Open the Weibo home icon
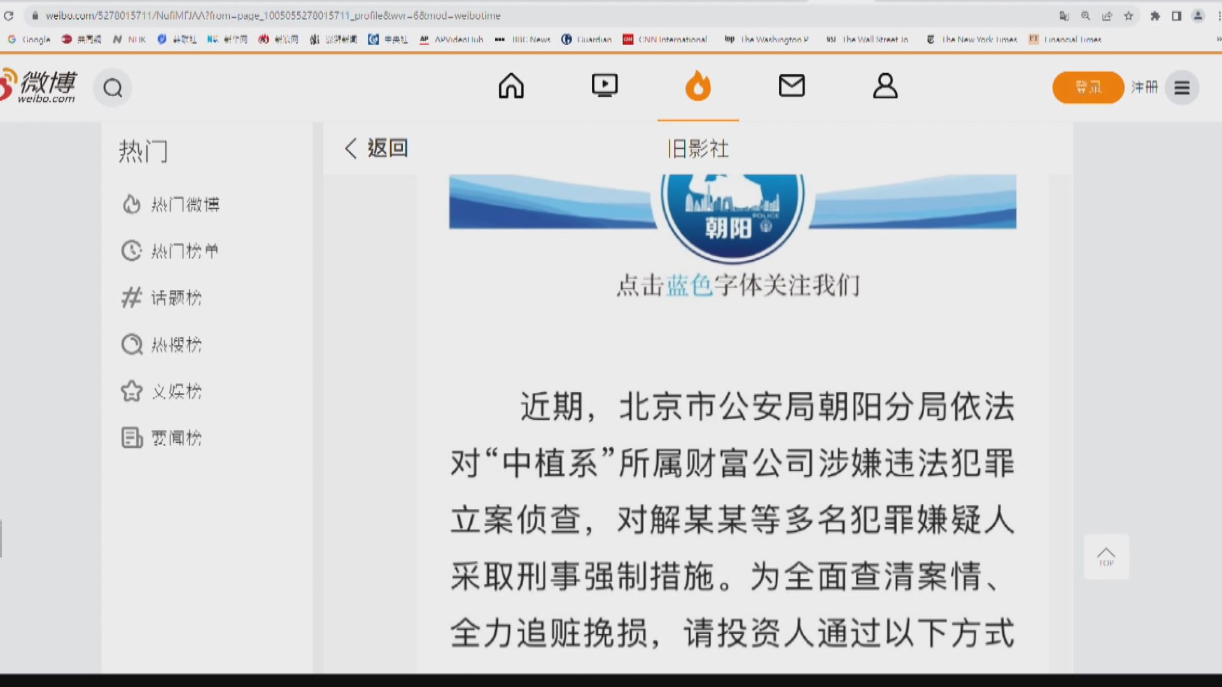This screenshot has width=1222, height=687. [510, 86]
